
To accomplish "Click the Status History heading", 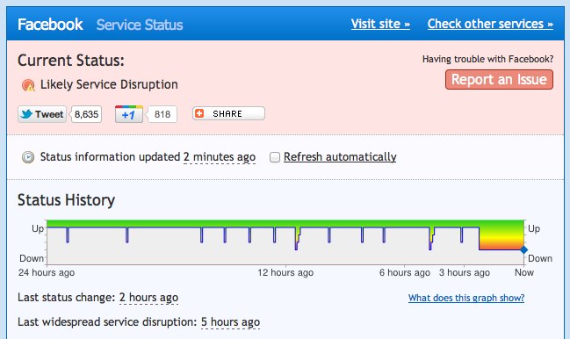I will click(66, 200).
